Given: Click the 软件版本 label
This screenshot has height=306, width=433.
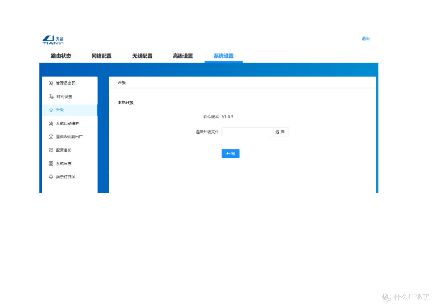Looking at the screenshot, I should pos(211,117).
